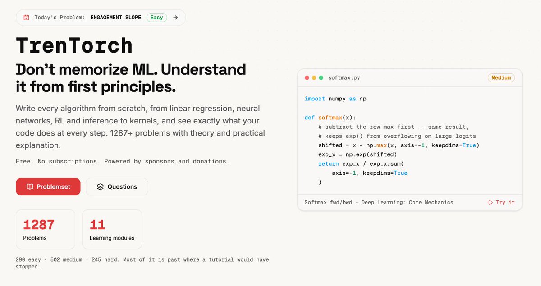Open the Questions button
Viewport: 541px width, 286px height.
(117, 186)
